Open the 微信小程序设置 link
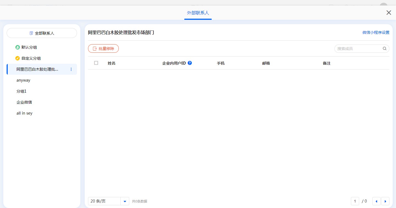This screenshot has width=396, height=208. pos(376,32)
